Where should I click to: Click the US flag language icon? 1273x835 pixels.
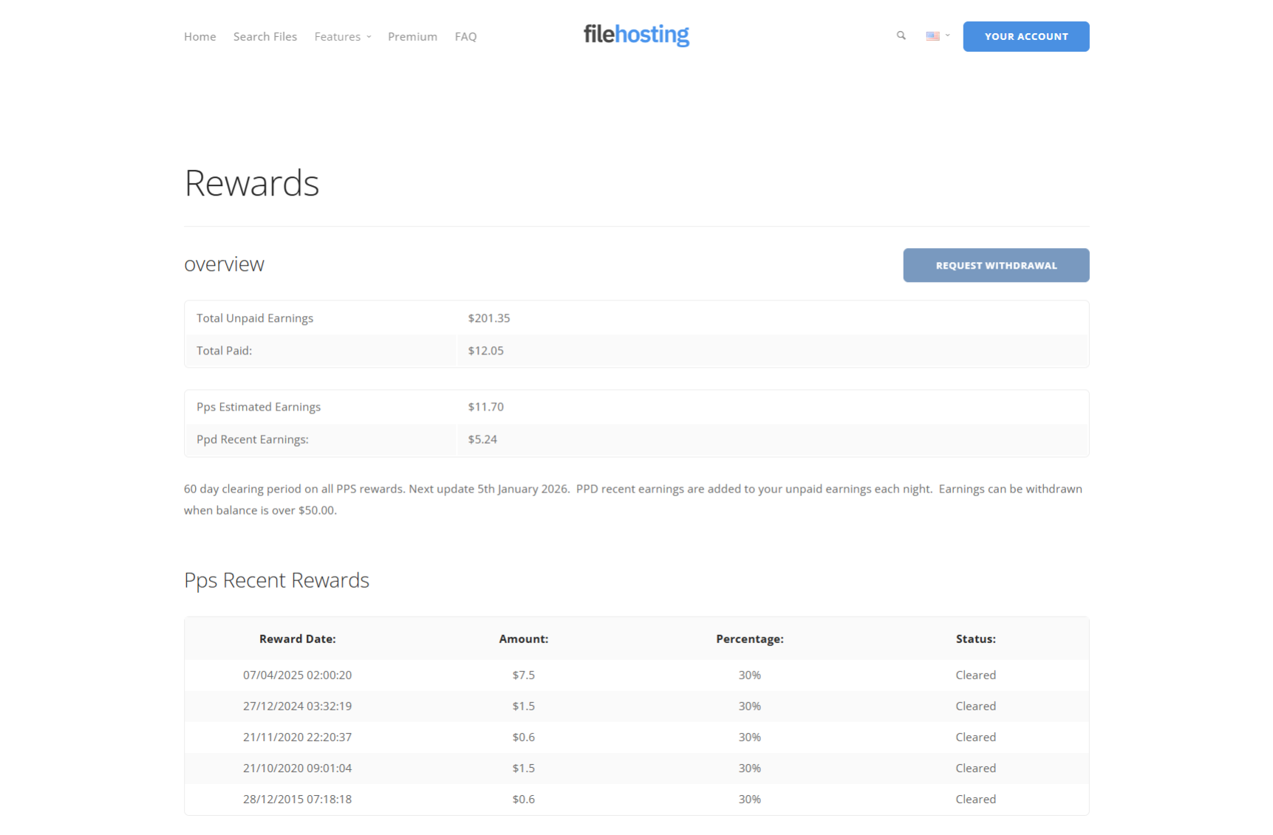[932, 36]
